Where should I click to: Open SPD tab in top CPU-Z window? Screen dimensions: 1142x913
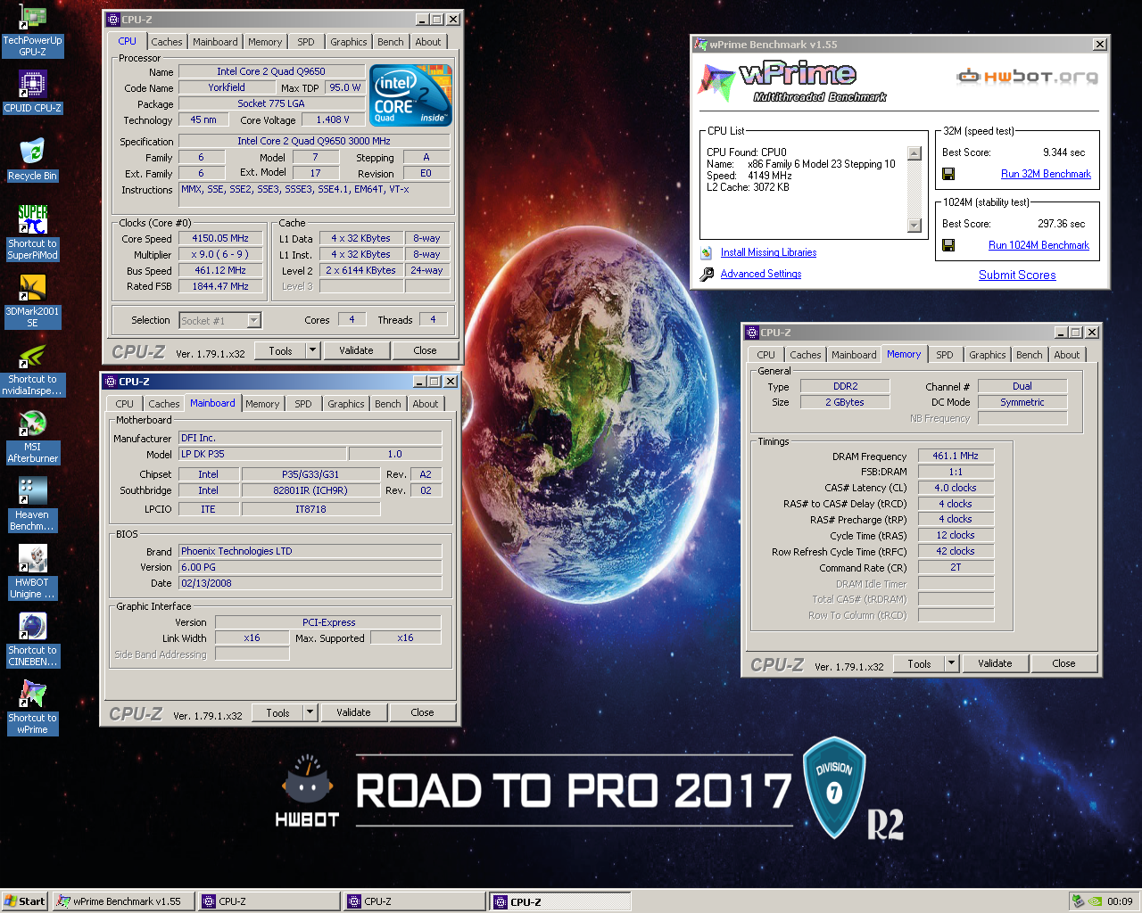tap(306, 42)
